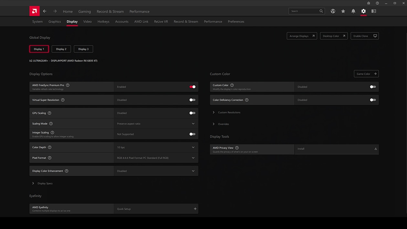Enable GPU Scaling toggle
Screen dimensions: 407x229
tap(193, 113)
